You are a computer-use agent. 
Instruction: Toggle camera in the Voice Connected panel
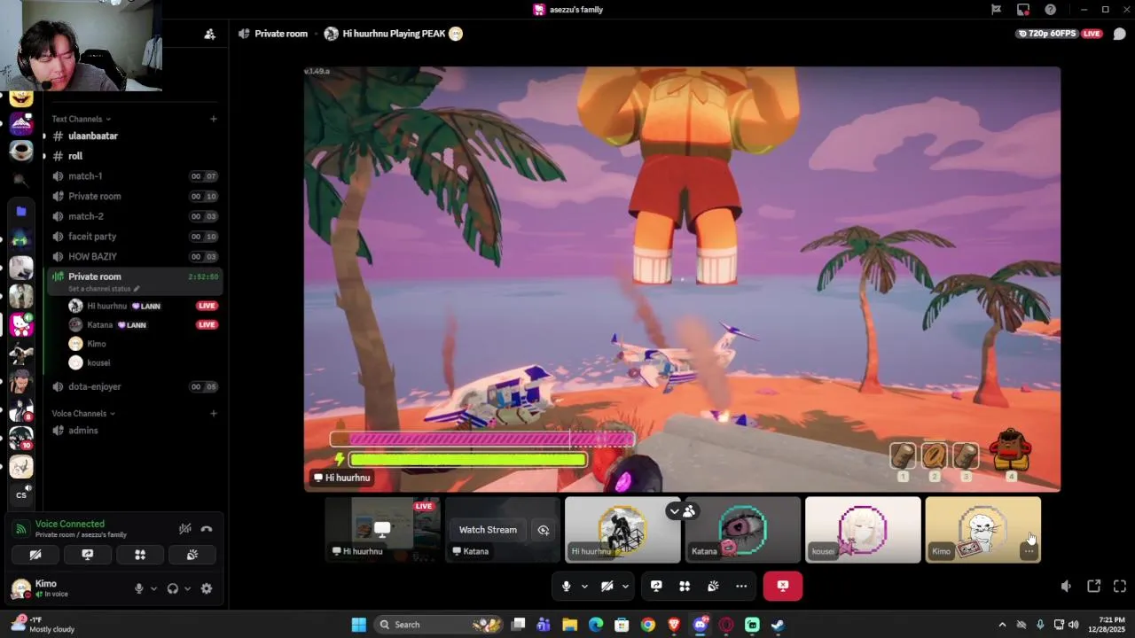(x=35, y=555)
